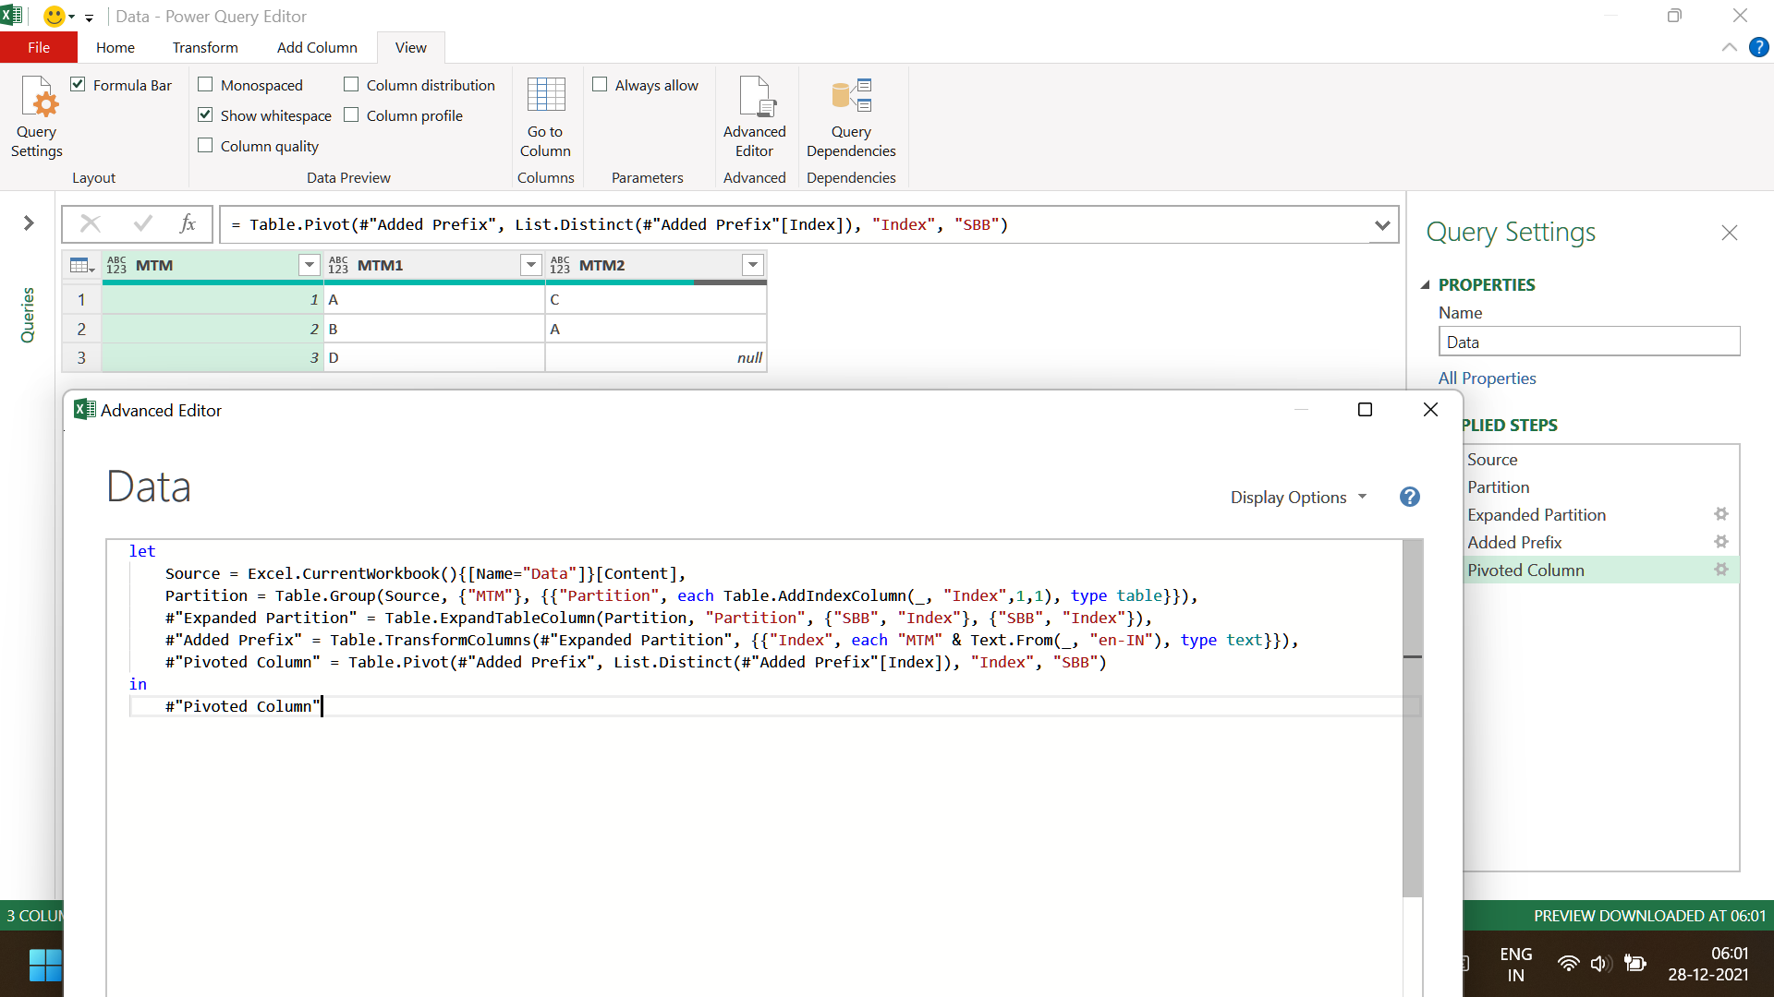The image size is (1774, 997).
Task: Uncheck the Formula Bar checkbox
Action: coord(78,84)
